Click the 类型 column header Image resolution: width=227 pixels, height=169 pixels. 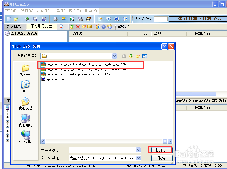click(x=169, y=34)
